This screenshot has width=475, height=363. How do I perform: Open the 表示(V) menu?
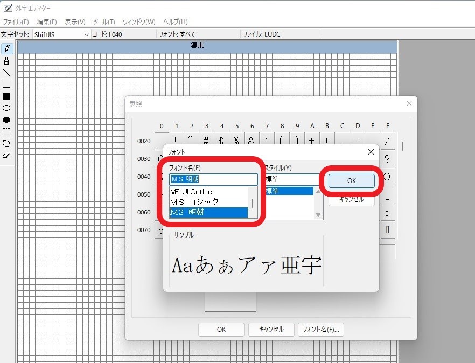coord(75,22)
